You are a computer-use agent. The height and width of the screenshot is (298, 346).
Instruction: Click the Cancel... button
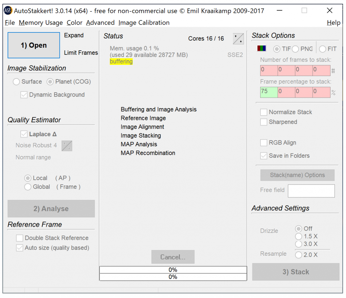[173, 257]
